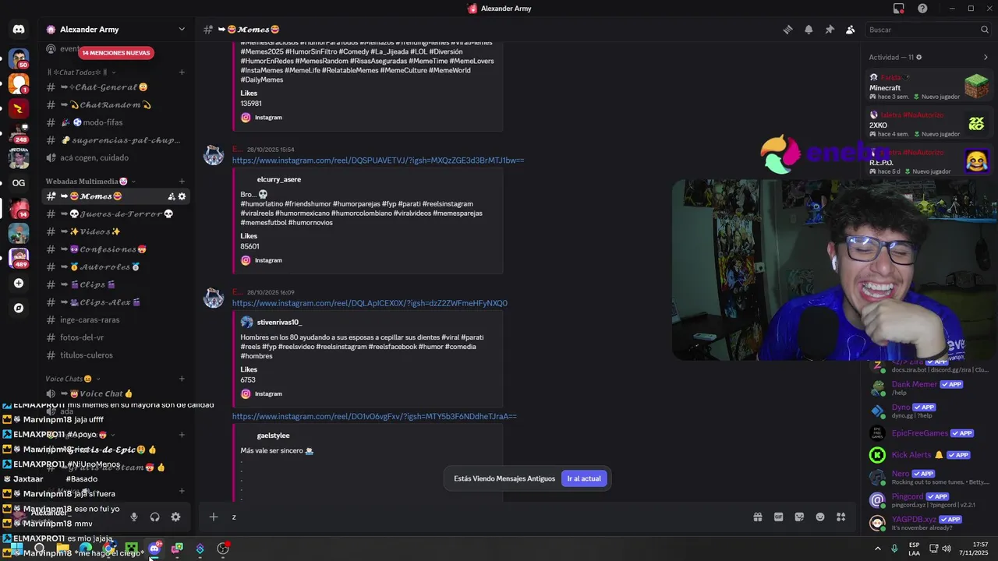Toggle microphone mute in user panel
This screenshot has width=998, height=561.
click(134, 517)
